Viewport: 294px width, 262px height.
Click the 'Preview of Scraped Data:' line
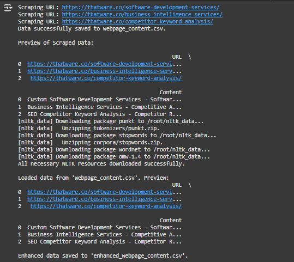[x=56, y=43]
